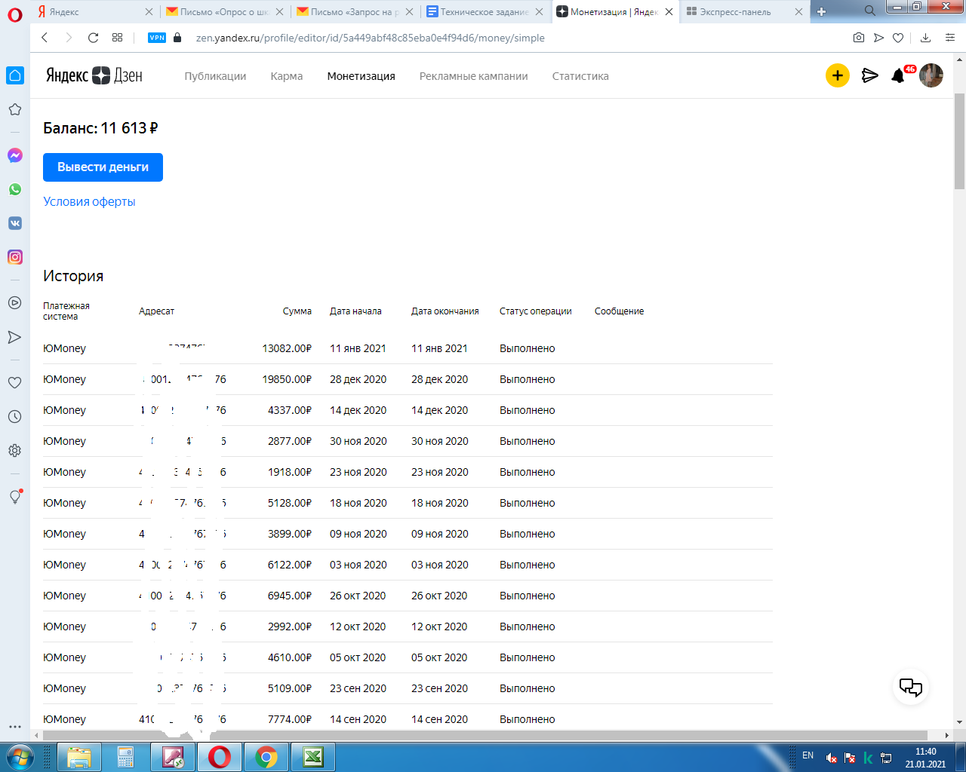Open the Opera menu logo
The height and width of the screenshot is (772, 966).
15,14
